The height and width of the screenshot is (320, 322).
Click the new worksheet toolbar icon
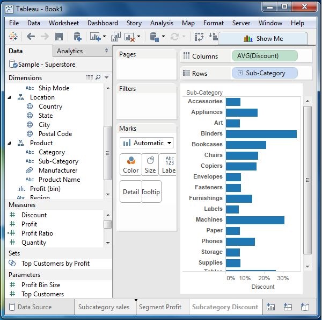tap(96, 37)
